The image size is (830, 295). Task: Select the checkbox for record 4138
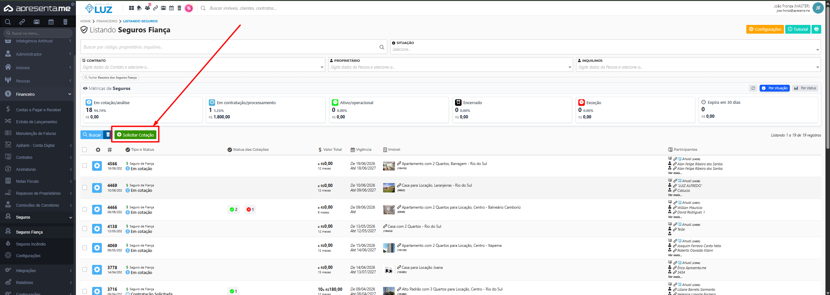[x=85, y=229]
